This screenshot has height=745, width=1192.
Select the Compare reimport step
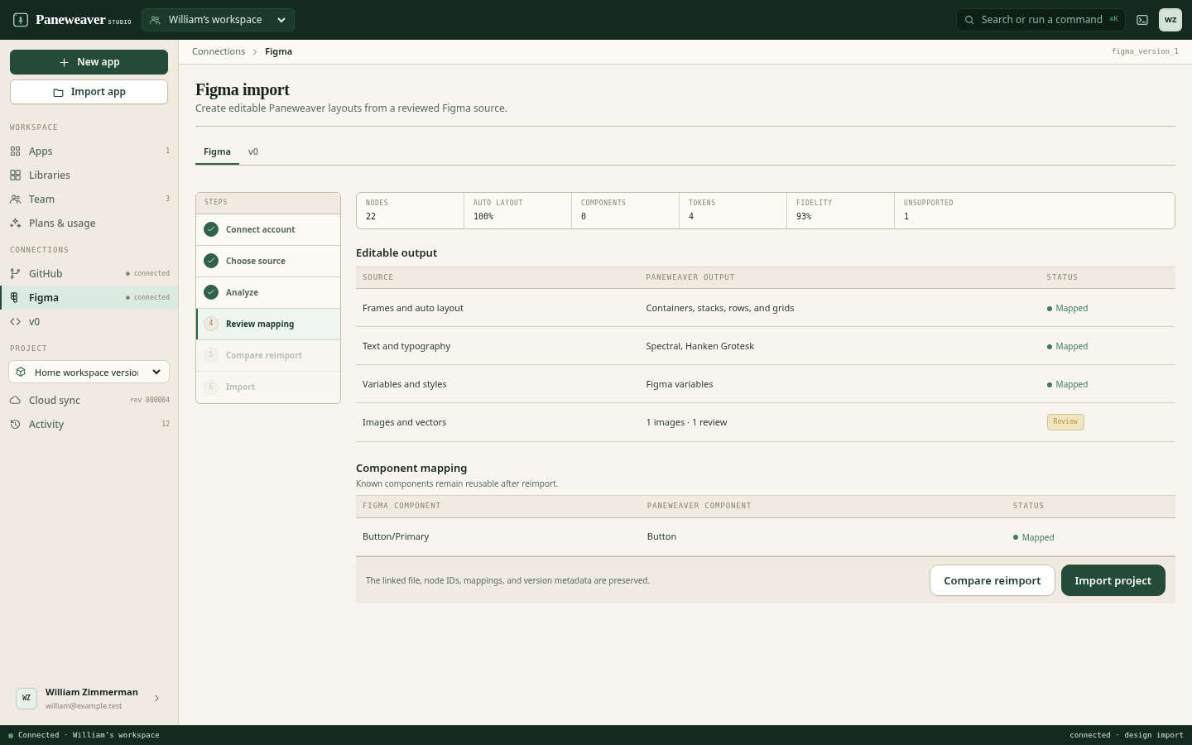pyautogui.click(x=268, y=356)
